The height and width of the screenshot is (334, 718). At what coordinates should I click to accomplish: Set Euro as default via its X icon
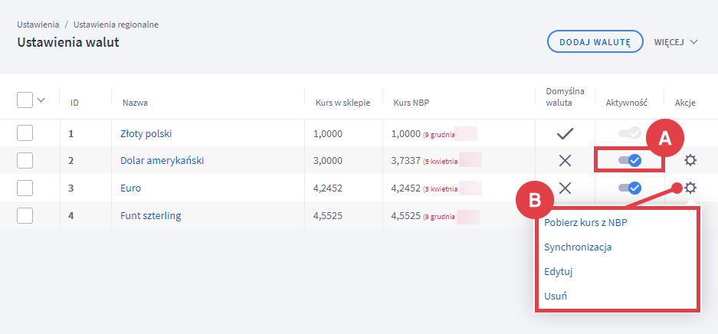pyautogui.click(x=565, y=188)
